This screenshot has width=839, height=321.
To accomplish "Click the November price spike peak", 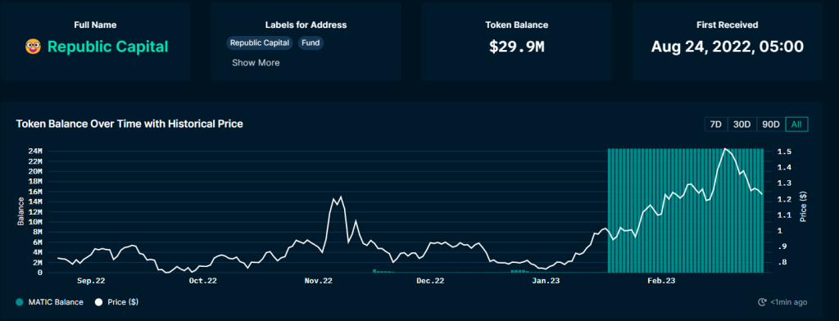I will pyautogui.click(x=341, y=197).
